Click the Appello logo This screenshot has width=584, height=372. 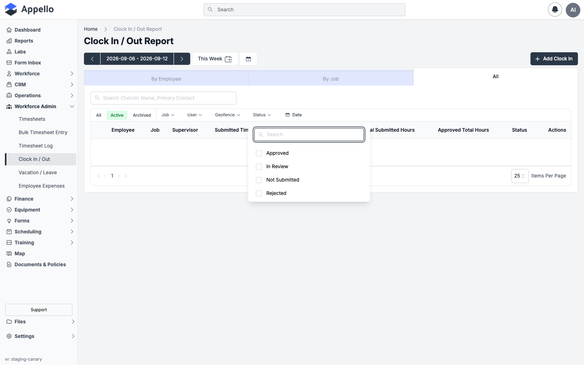click(x=29, y=9)
